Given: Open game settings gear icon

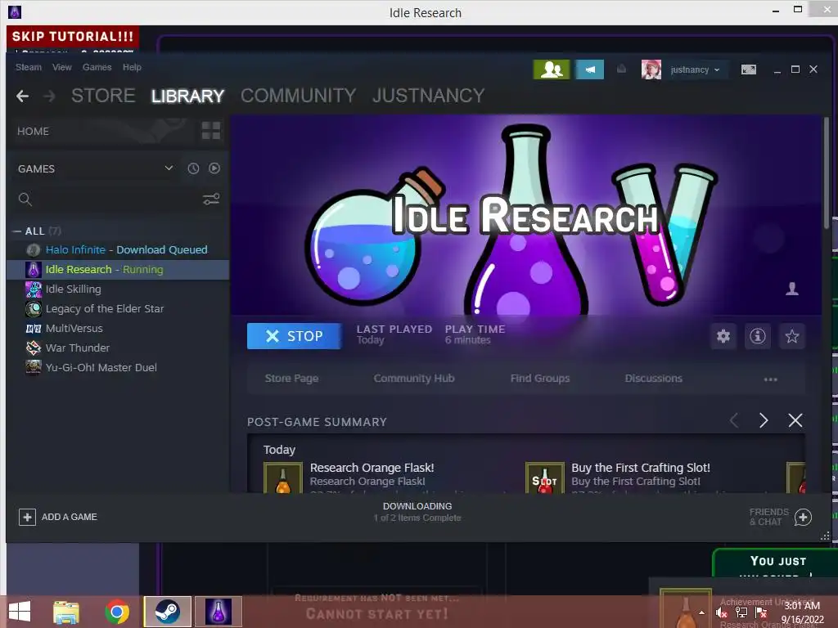Looking at the screenshot, I should pos(723,336).
